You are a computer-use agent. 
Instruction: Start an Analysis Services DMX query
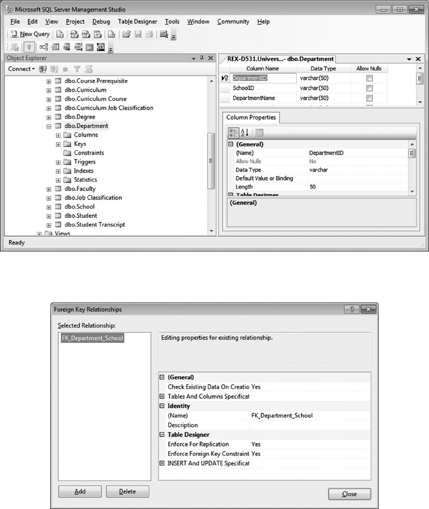tap(86, 34)
